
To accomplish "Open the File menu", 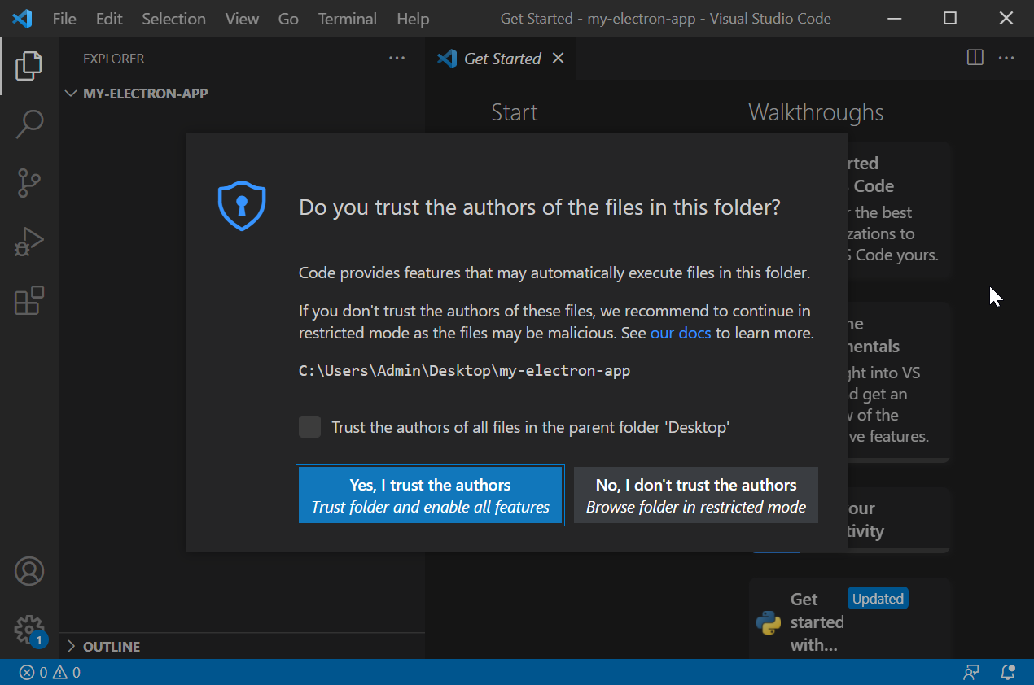I will 64,19.
